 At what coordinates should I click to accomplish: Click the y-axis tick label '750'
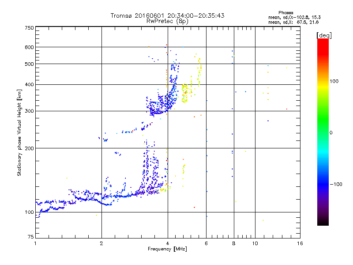(x=29, y=28)
